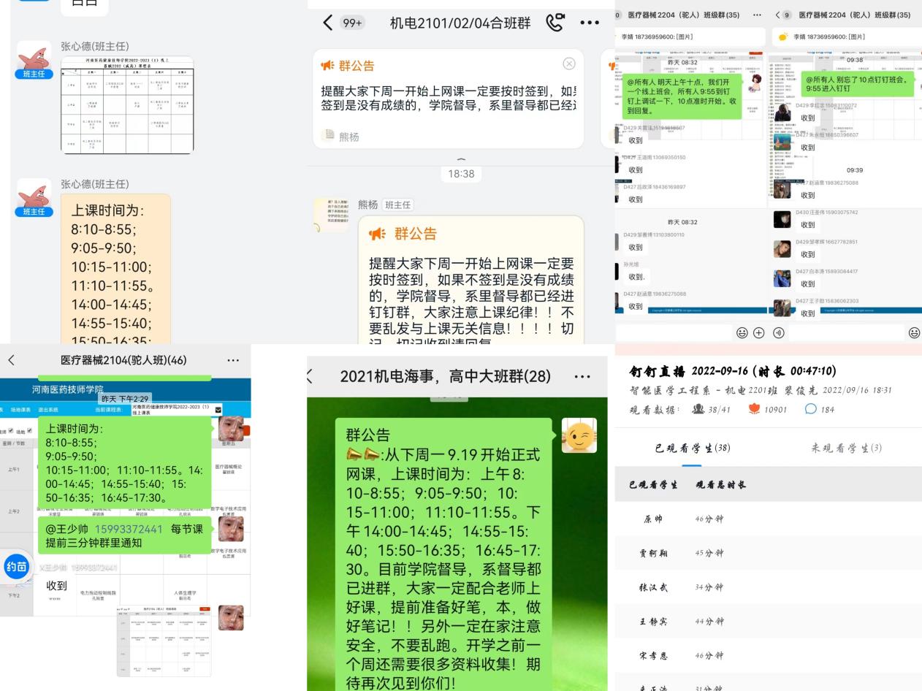This screenshot has width=922, height=691.
Task: Tap the comment icon showing 184
Action: pos(809,410)
